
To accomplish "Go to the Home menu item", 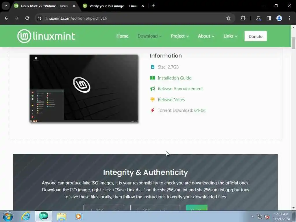I will (122, 36).
